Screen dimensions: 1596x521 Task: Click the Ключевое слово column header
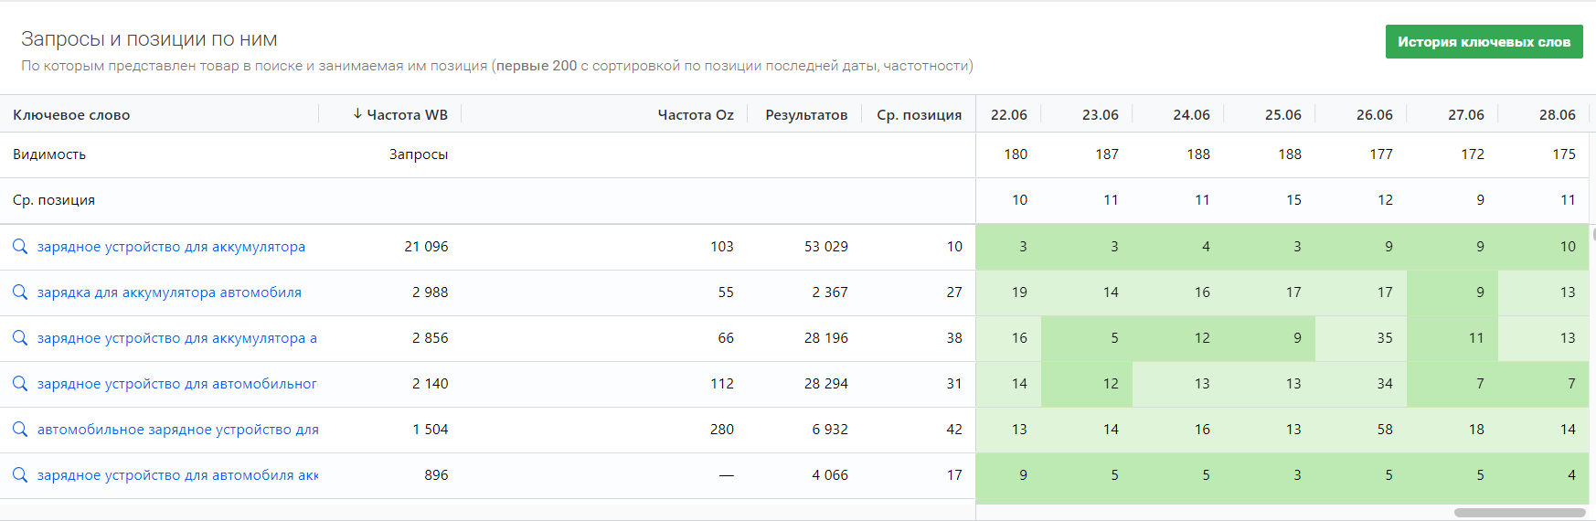pyautogui.click(x=71, y=115)
